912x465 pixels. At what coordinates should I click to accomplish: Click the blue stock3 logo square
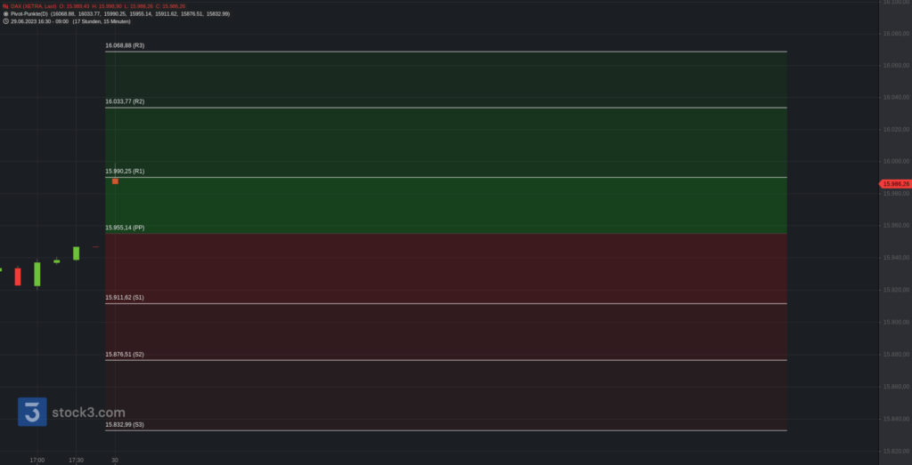[32, 412]
